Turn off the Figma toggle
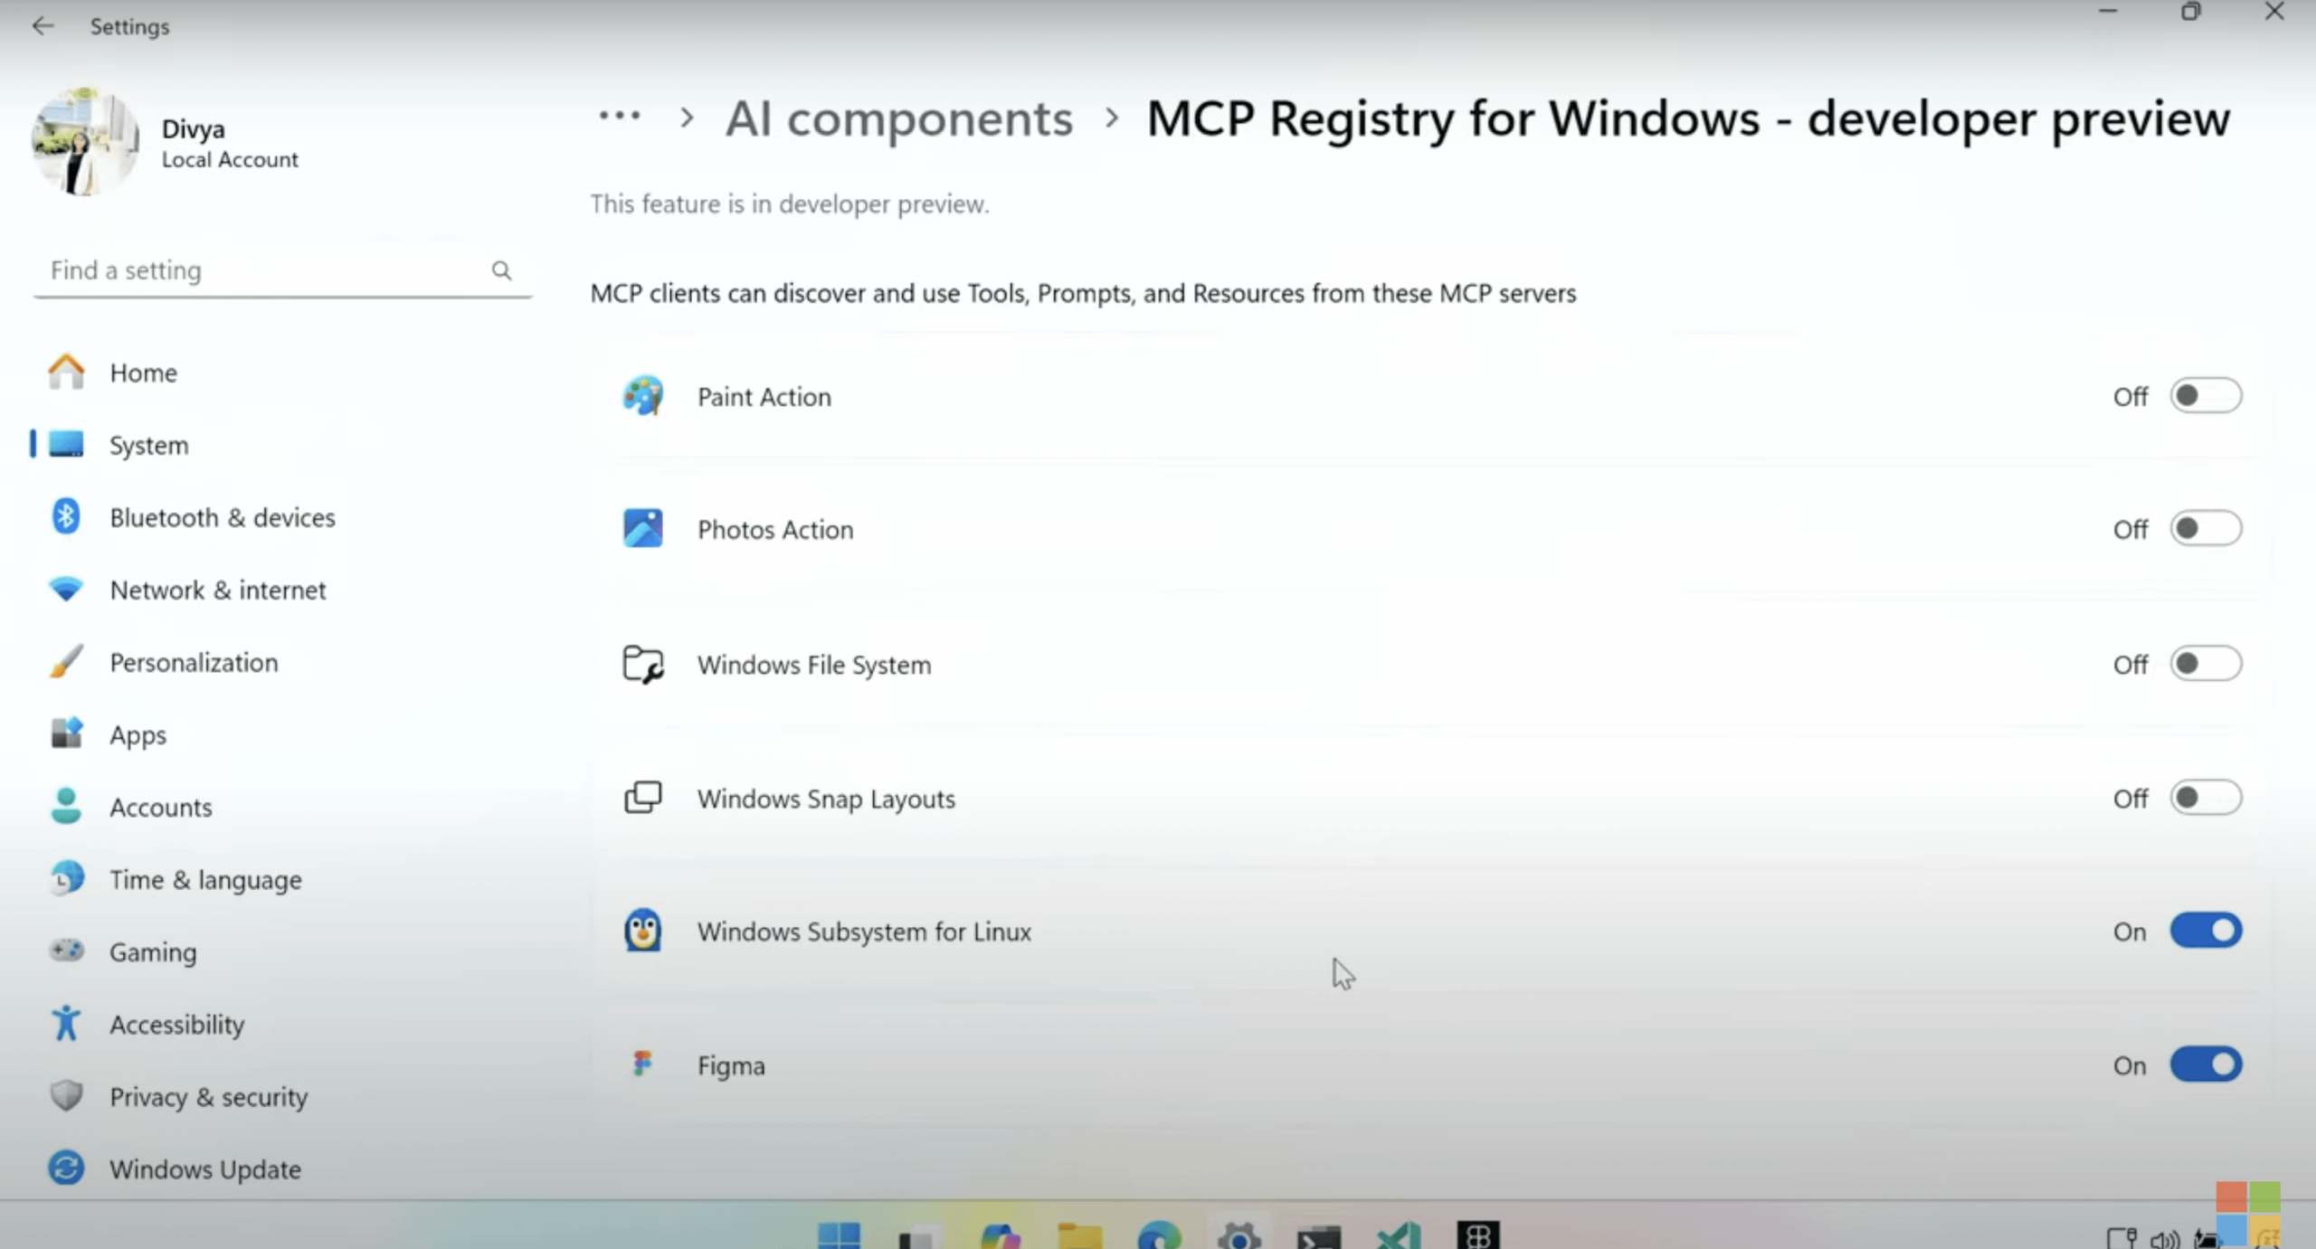Screen dimensions: 2316x1249 point(2206,1064)
